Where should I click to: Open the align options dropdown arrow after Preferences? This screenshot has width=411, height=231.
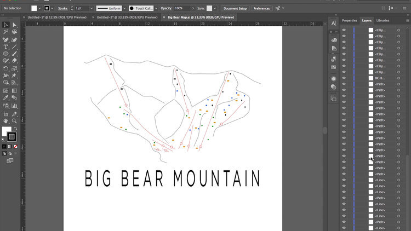(283, 8)
